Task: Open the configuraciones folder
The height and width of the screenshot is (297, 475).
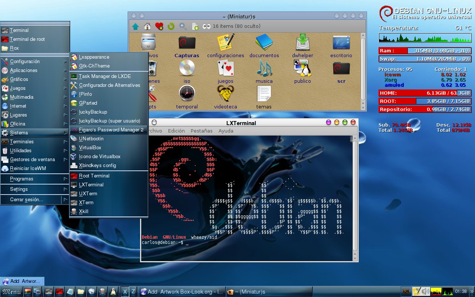Action: pyautogui.click(x=226, y=46)
